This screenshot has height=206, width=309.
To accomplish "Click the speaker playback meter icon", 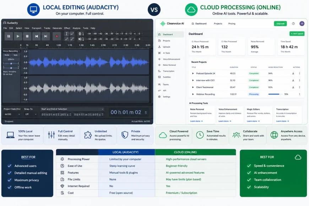I will coord(80,39).
